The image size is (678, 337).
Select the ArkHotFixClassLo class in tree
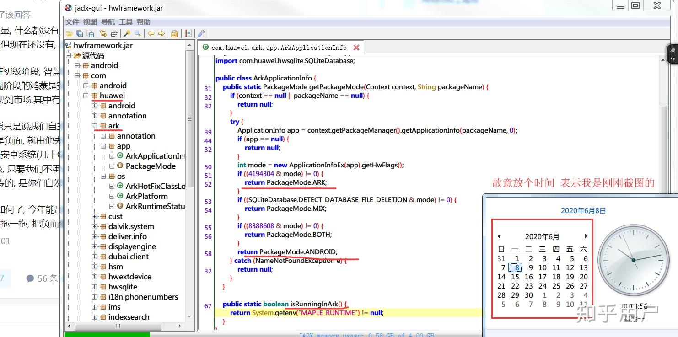coord(155,186)
